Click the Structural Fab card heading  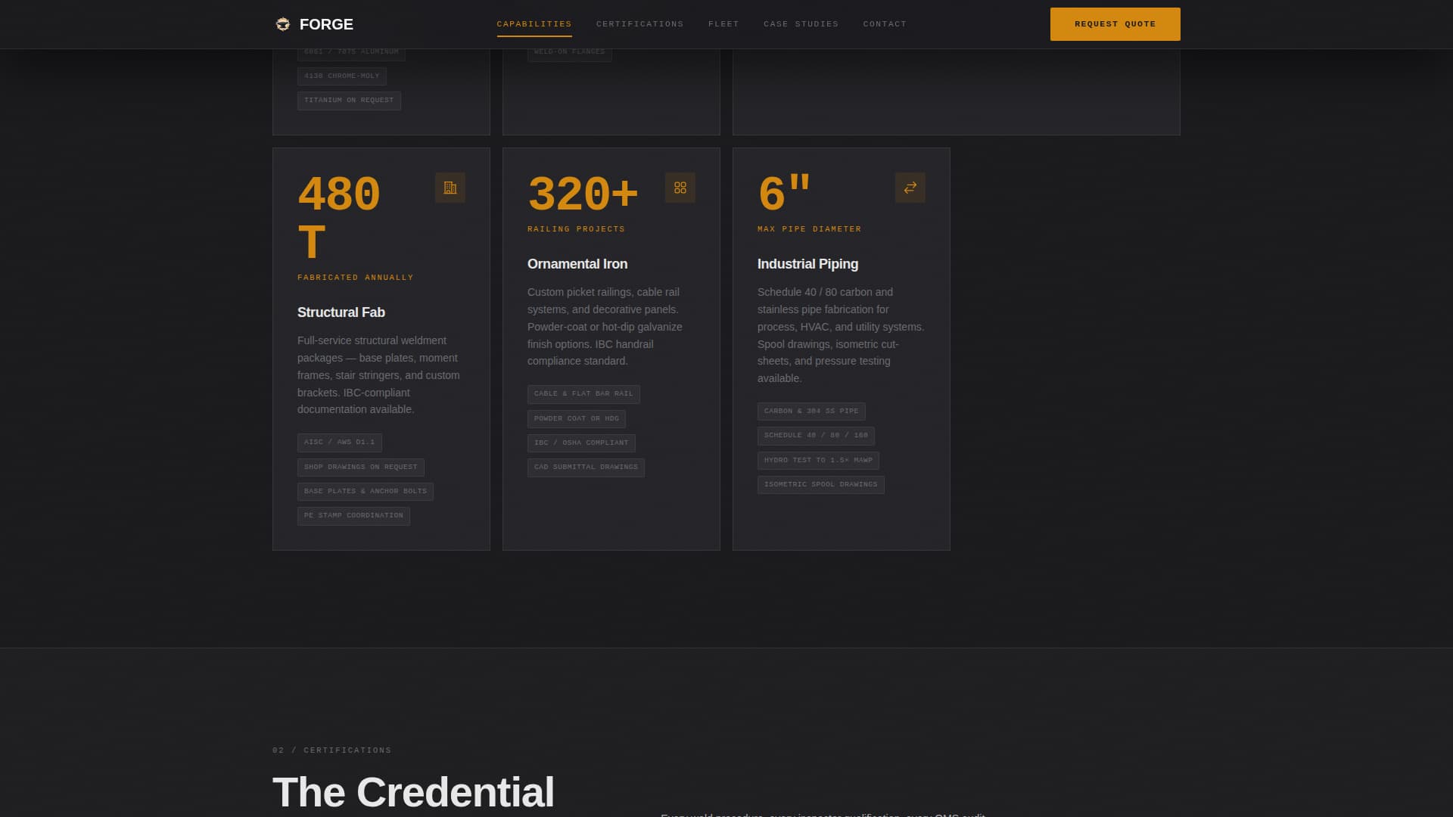pos(341,312)
